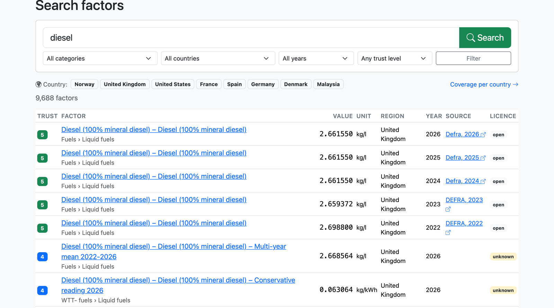Screen dimensions: 554x308
Task: Click the Filter button
Action: [473, 58]
